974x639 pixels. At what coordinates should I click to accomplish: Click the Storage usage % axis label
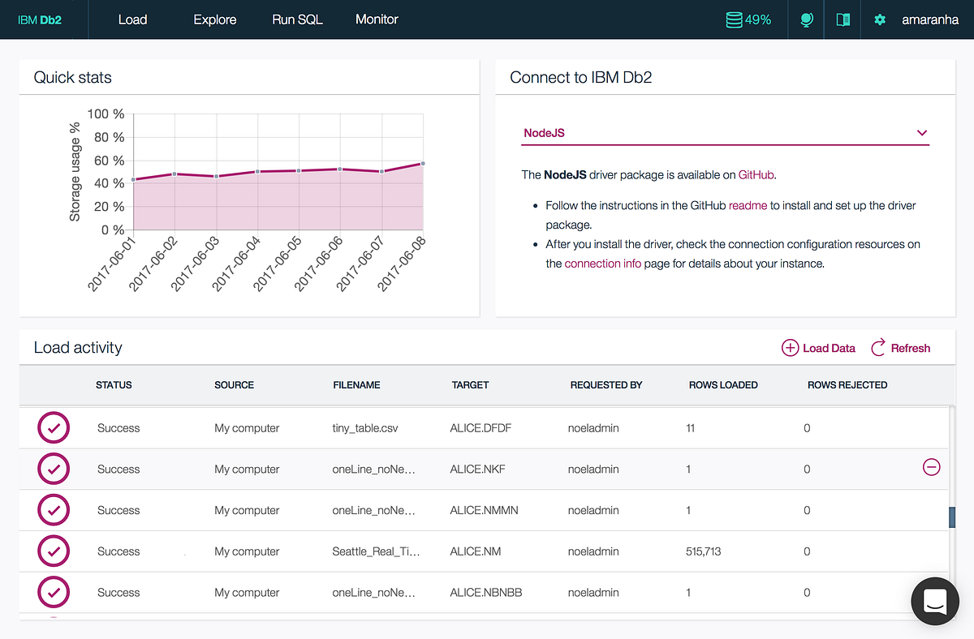click(75, 172)
